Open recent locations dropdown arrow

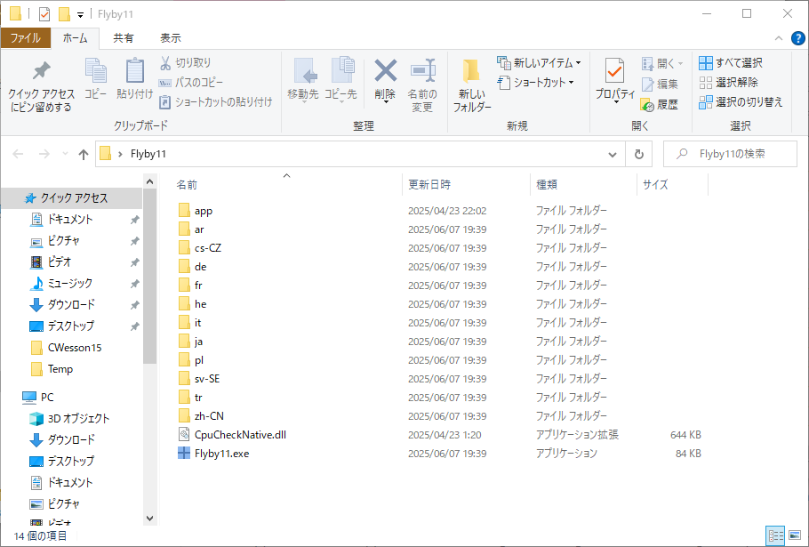click(x=65, y=154)
